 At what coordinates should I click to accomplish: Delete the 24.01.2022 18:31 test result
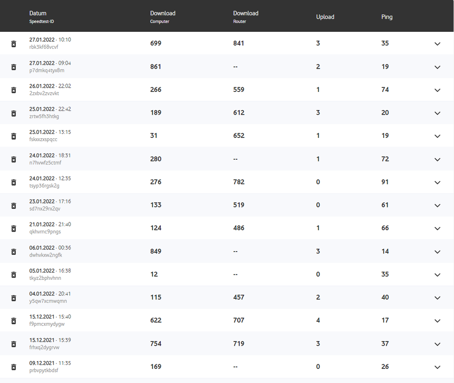point(14,159)
